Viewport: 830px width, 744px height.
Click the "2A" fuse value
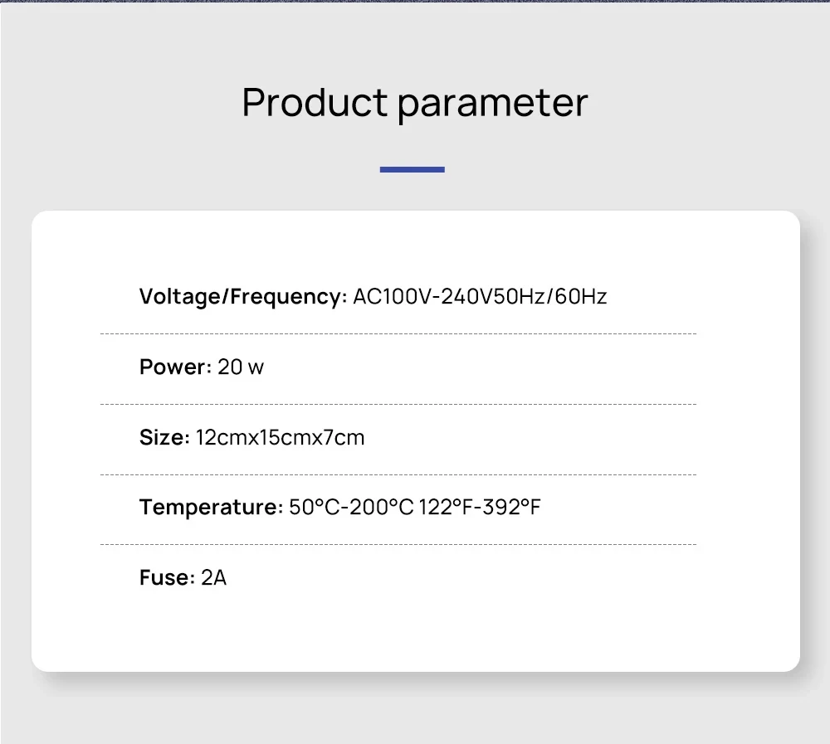214,577
